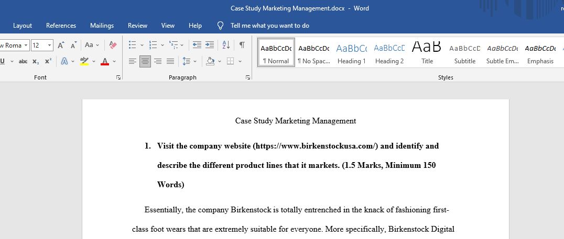564x239 pixels.
Task: Open Paragraph settings dialog launcher
Action: (248, 77)
